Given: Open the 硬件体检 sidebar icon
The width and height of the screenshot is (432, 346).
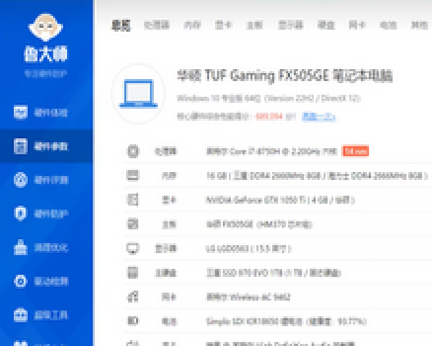Looking at the screenshot, I should pyautogui.click(x=21, y=113).
